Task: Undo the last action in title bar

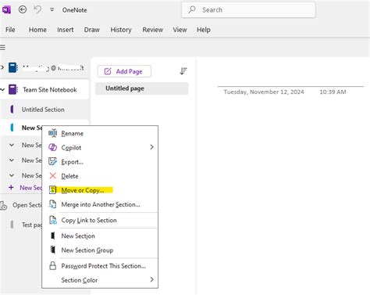Action: (37, 10)
